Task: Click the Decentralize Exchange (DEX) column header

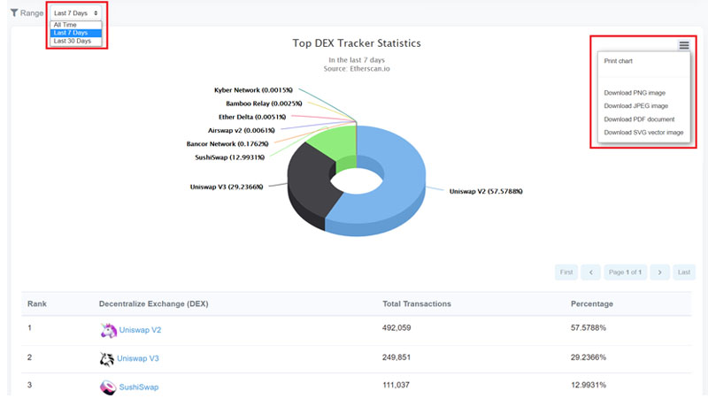Action: click(x=153, y=303)
